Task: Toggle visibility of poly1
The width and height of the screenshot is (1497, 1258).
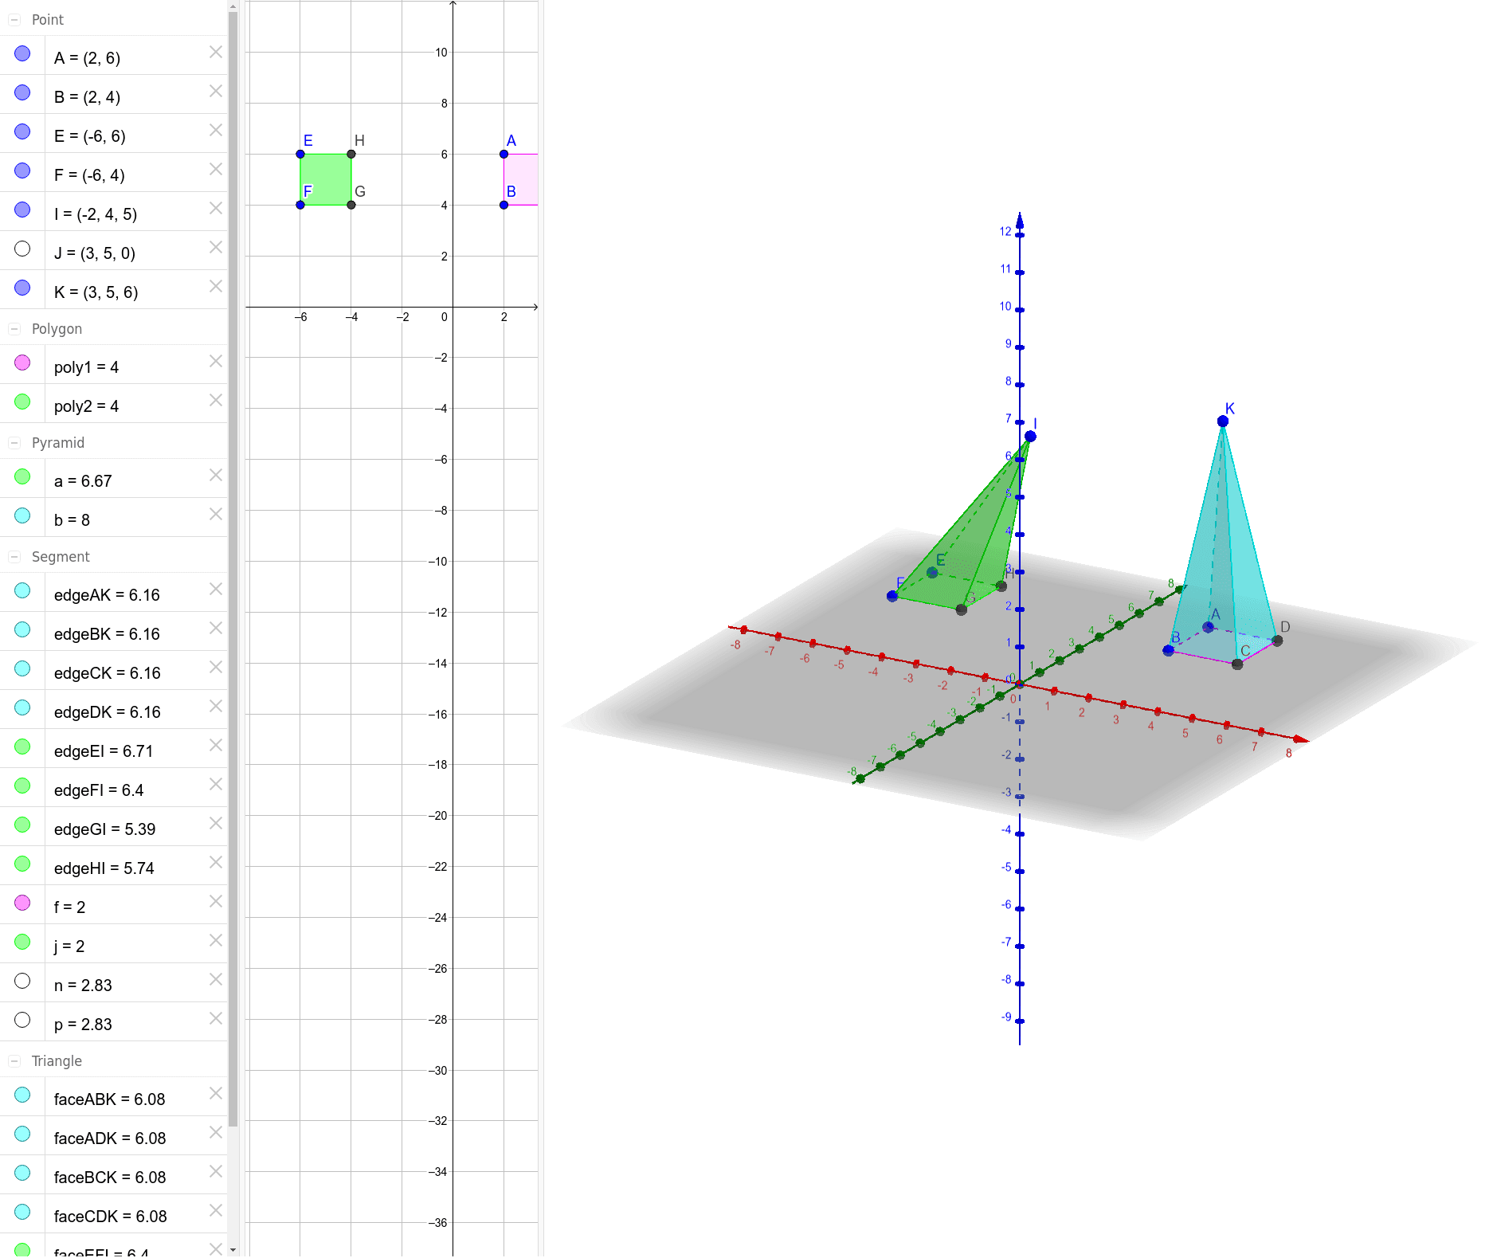Action: click(22, 363)
